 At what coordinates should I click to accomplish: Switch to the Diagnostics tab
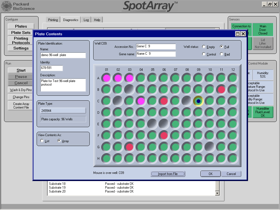[71, 20]
